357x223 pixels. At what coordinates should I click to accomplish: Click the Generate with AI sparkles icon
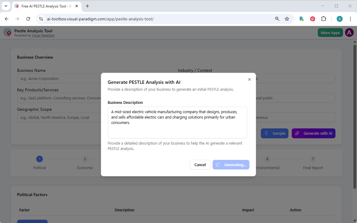coord(297,133)
